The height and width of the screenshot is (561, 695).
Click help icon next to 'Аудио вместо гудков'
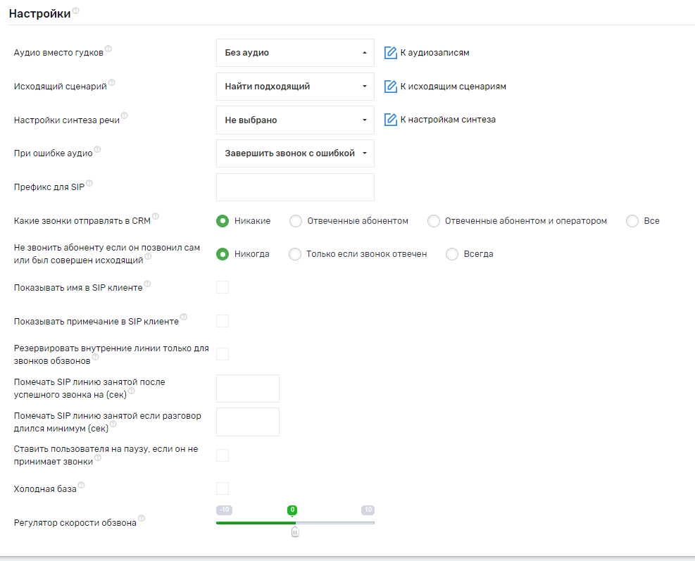[108, 50]
